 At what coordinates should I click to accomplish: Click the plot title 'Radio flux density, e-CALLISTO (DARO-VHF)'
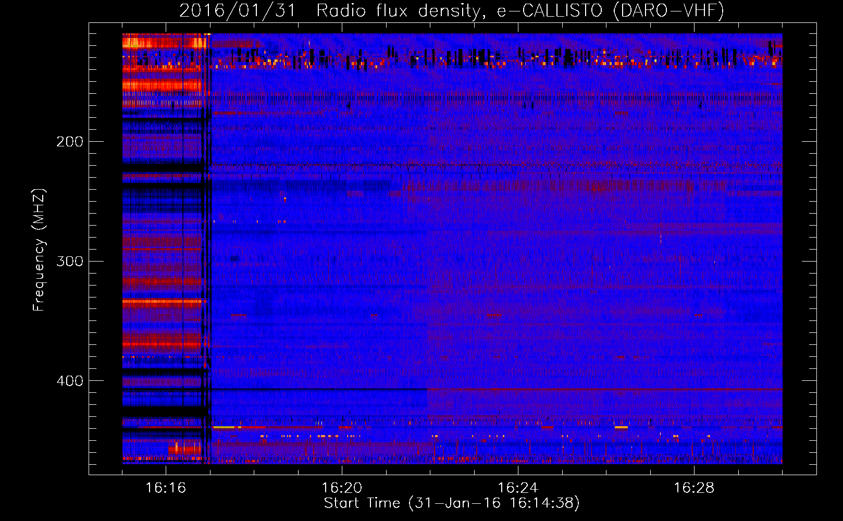click(520, 10)
